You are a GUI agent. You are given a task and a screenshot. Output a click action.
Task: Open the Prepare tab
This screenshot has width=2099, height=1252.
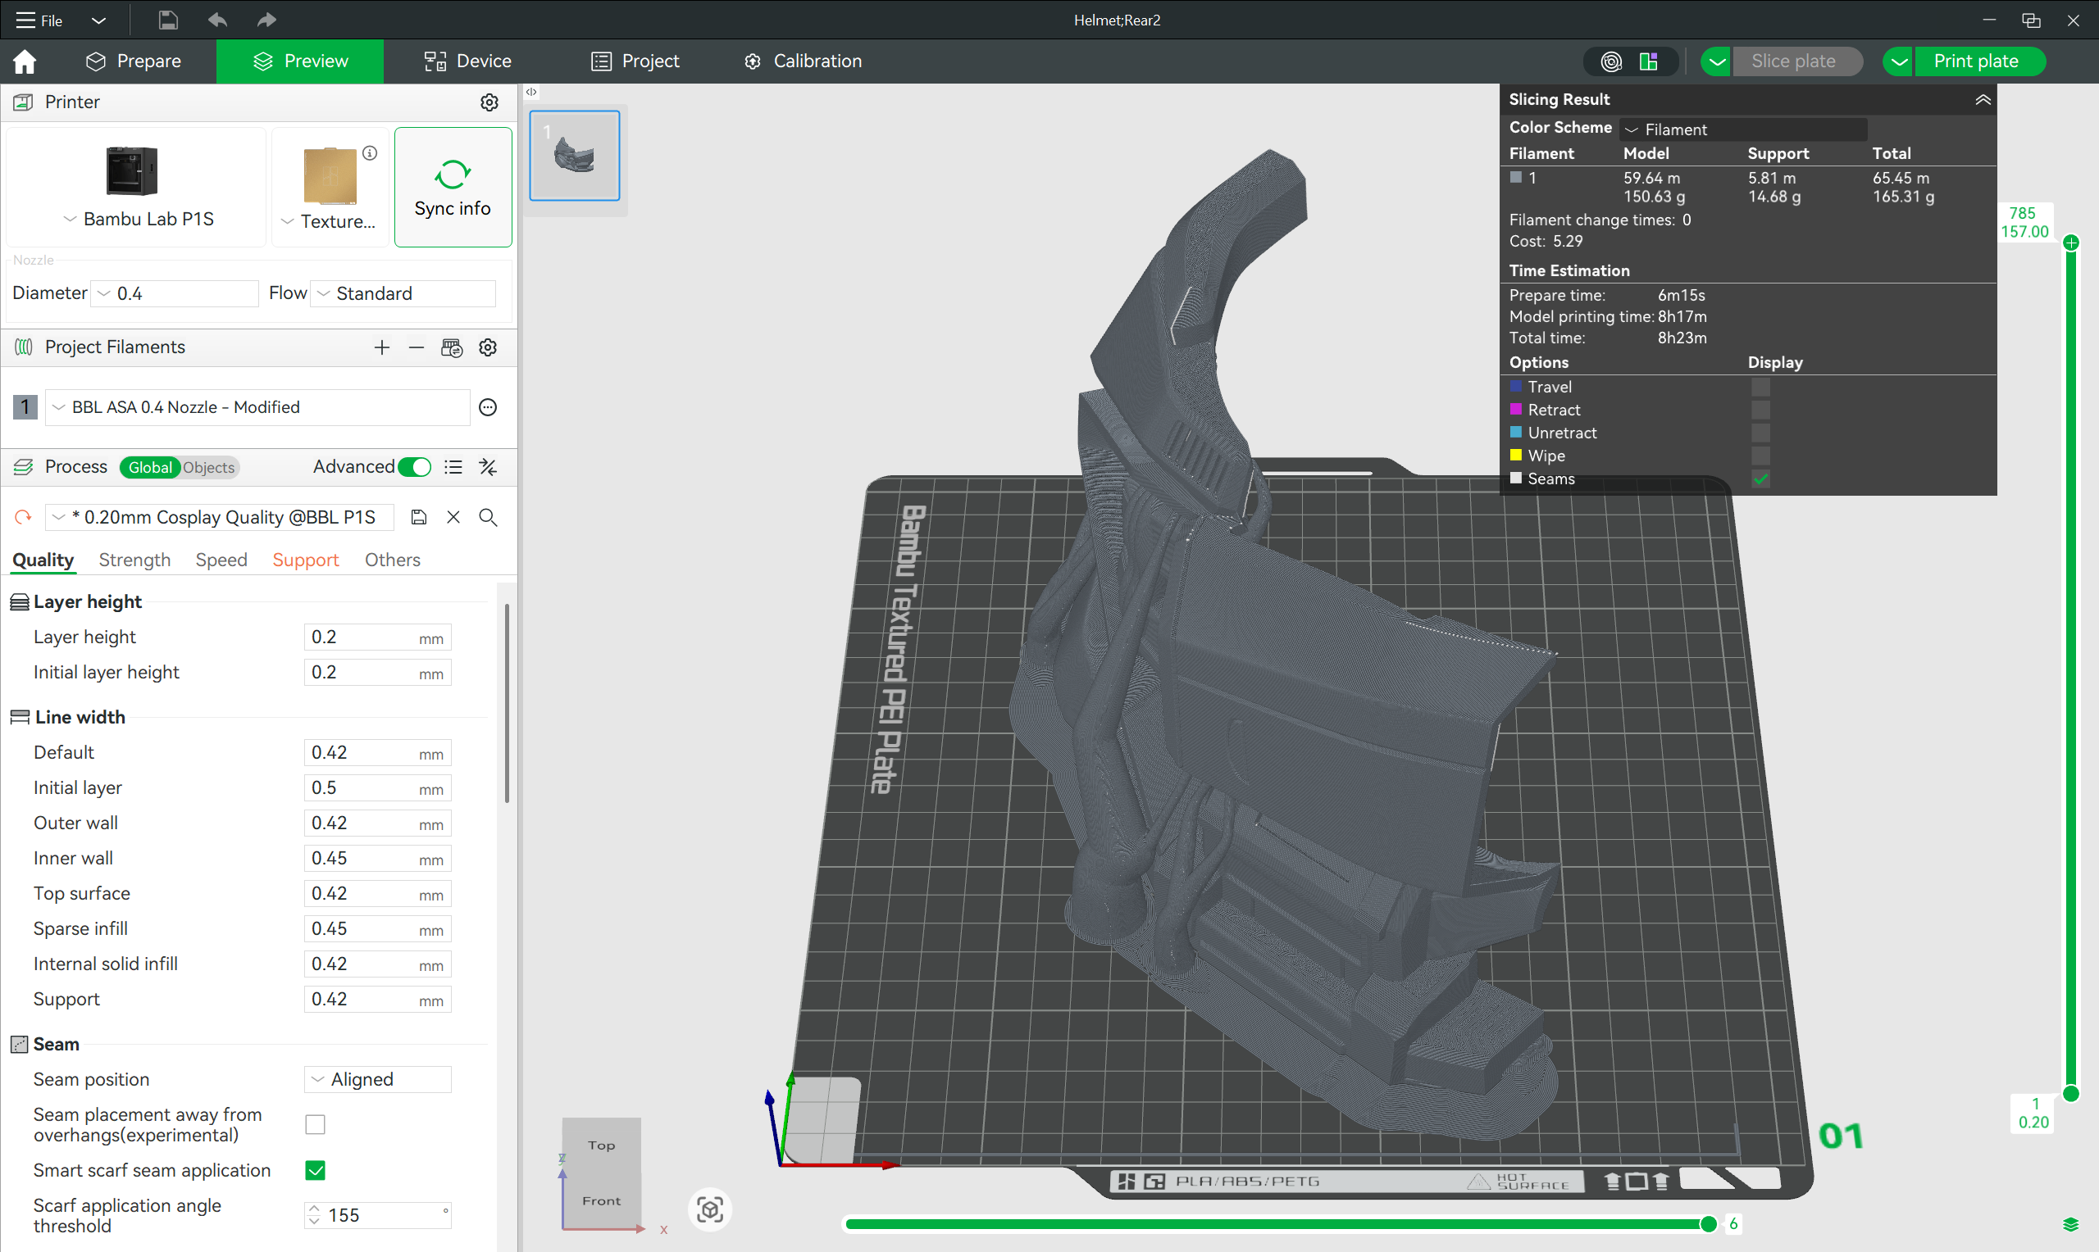[x=134, y=61]
